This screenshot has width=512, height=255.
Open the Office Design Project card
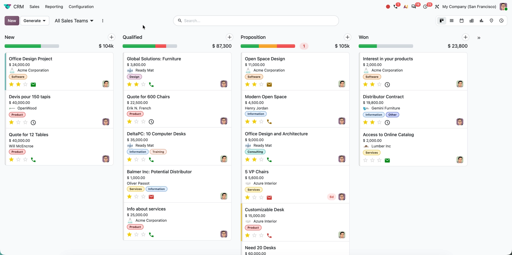[59, 71]
